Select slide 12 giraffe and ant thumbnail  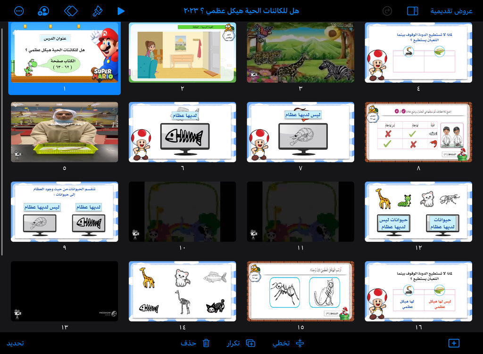coord(418,211)
